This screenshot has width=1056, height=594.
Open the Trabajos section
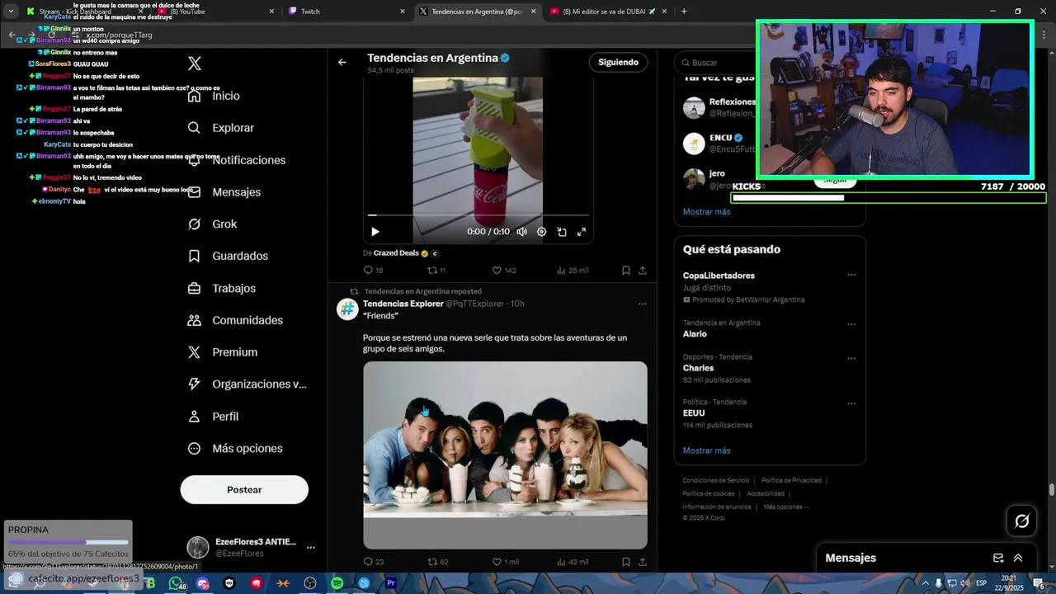(x=221, y=288)
